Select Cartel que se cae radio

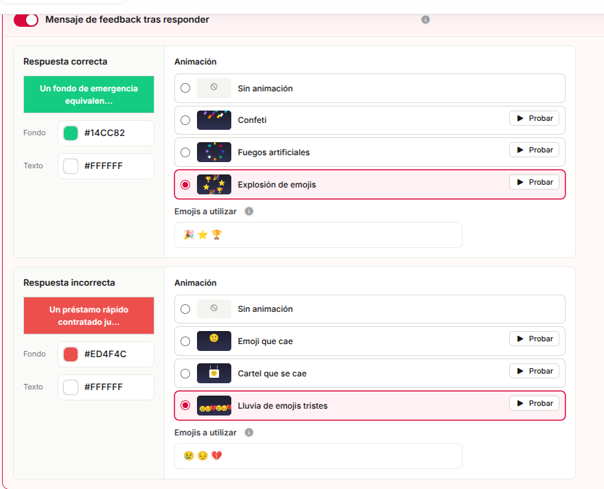(185, 374)
